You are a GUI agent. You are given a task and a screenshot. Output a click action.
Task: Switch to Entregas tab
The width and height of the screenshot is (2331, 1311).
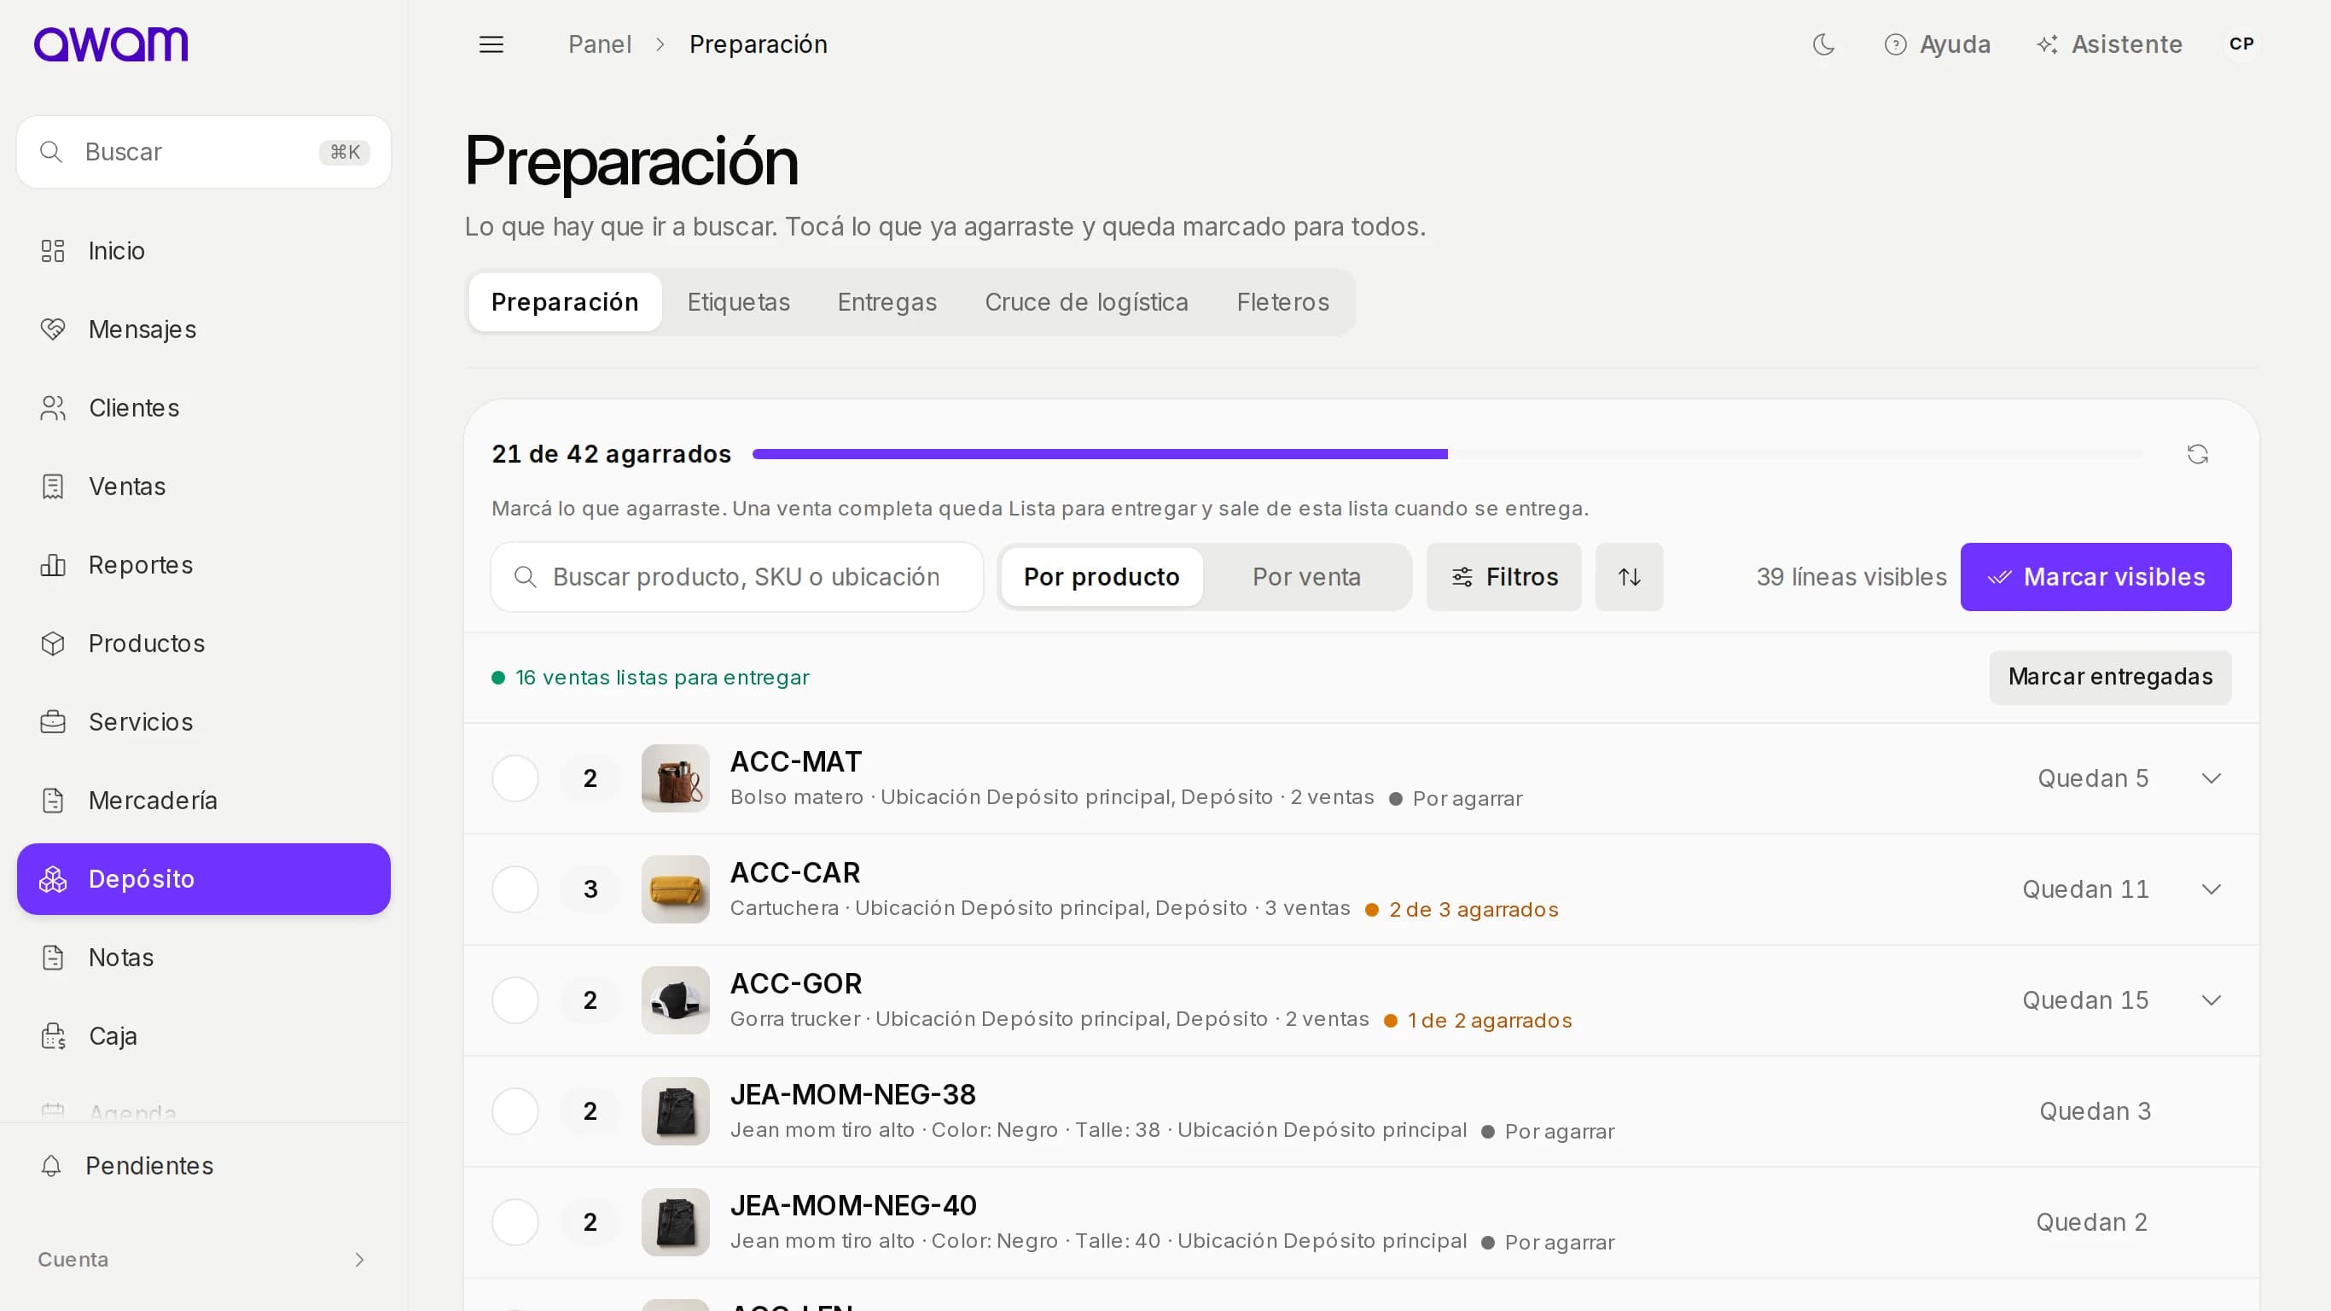click(x=886, y=302)
